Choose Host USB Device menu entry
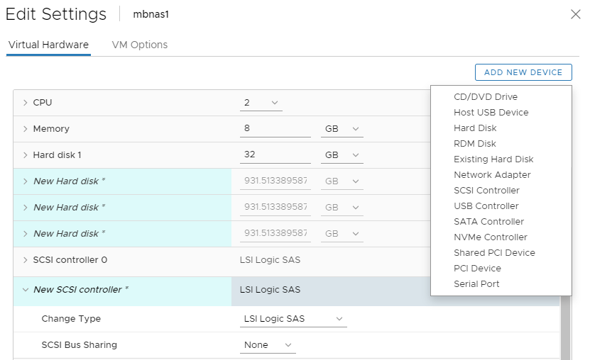 click(x=491, y=112)
